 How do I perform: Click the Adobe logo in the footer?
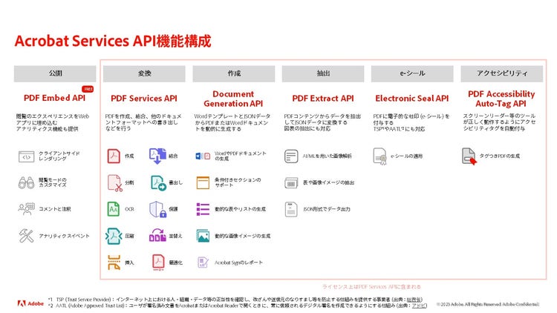[30, 303]
